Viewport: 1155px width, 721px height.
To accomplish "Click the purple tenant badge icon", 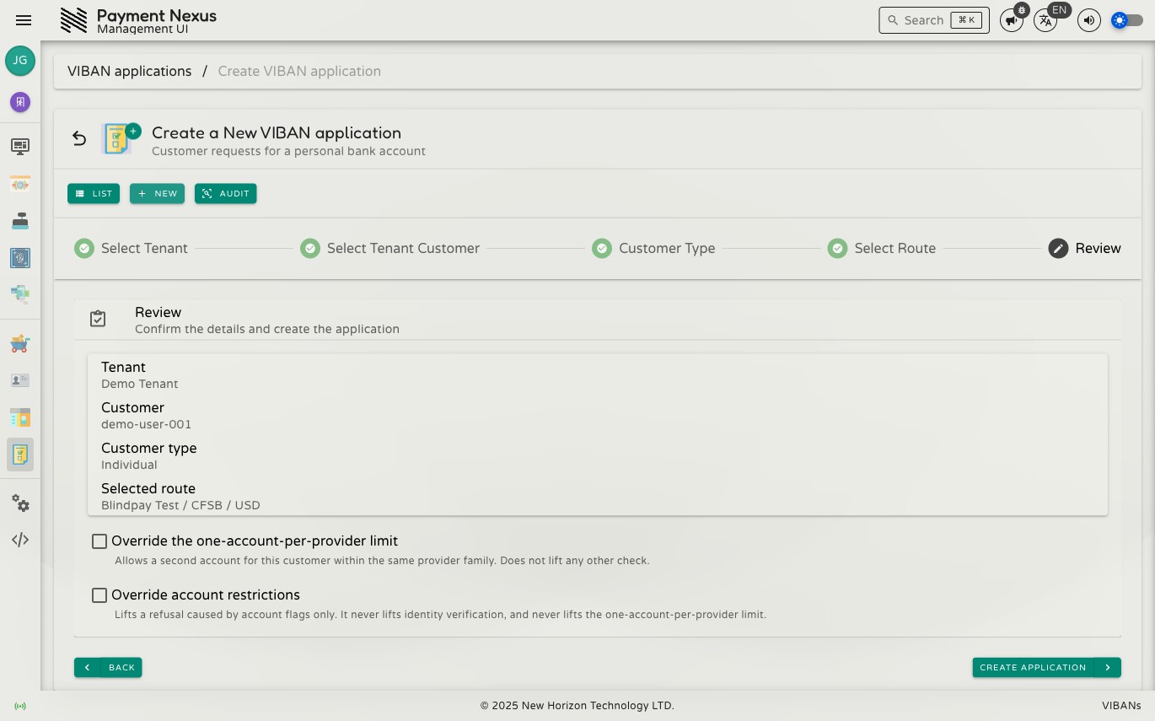I will point(20,102).
